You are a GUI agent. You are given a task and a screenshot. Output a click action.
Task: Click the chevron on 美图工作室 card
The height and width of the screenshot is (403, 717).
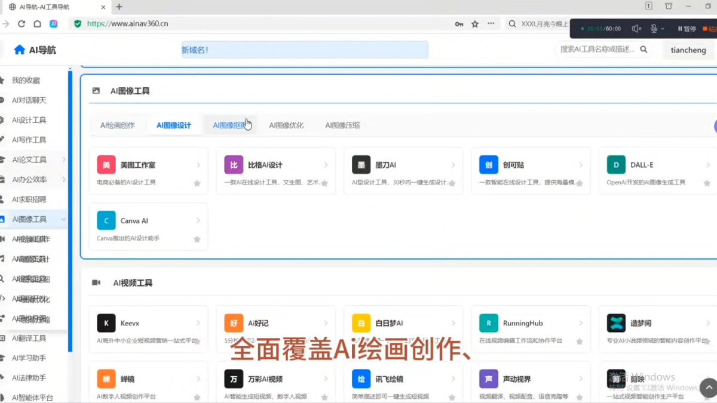coord(198,165)
